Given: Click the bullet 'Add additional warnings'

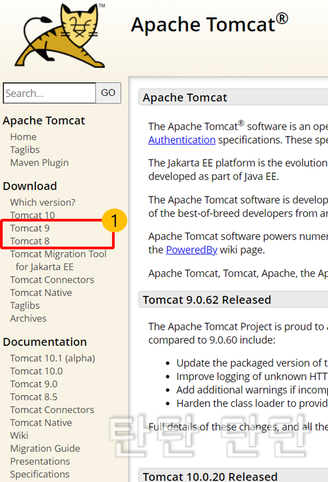Looking at the screenshot, I should (x=252, y=390).
